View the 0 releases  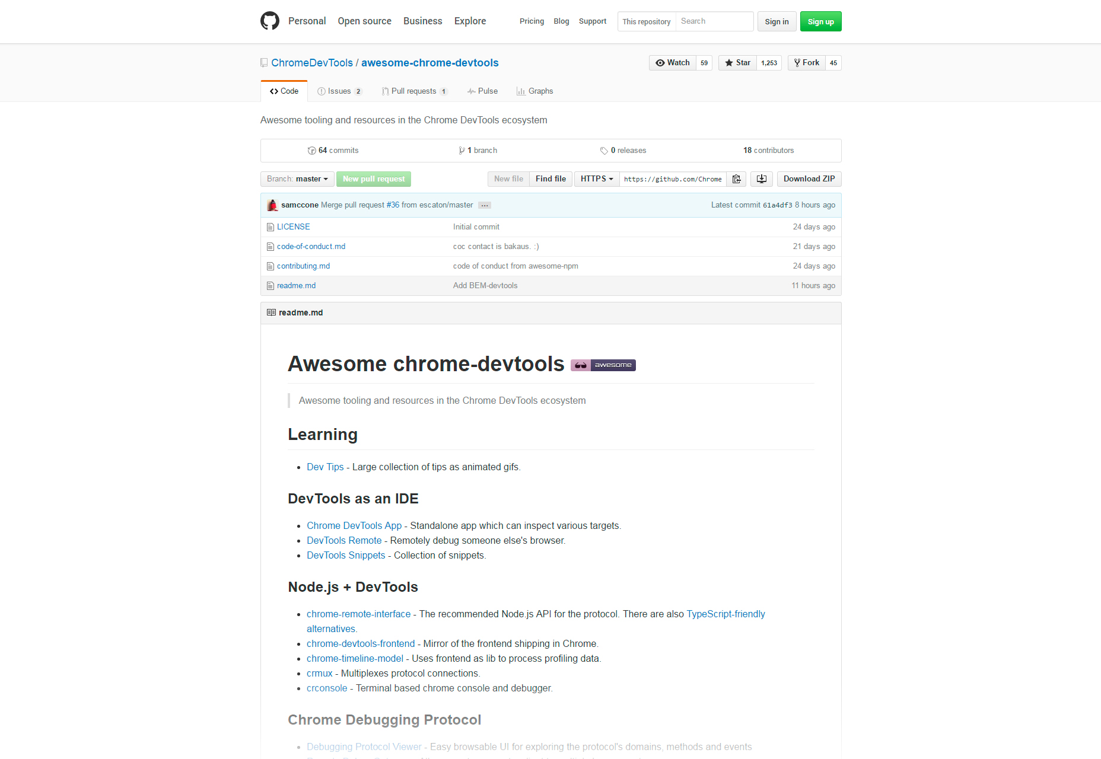623,151
